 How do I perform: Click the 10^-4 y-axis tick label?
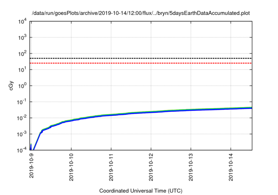(21, 150)
